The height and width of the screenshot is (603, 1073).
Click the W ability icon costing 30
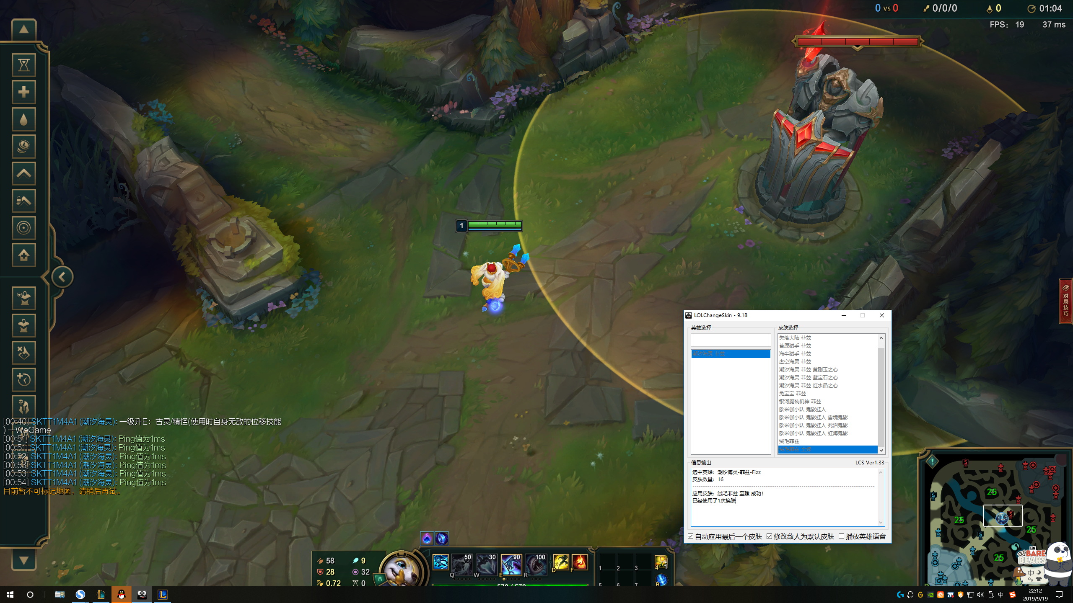coord(486,564)
